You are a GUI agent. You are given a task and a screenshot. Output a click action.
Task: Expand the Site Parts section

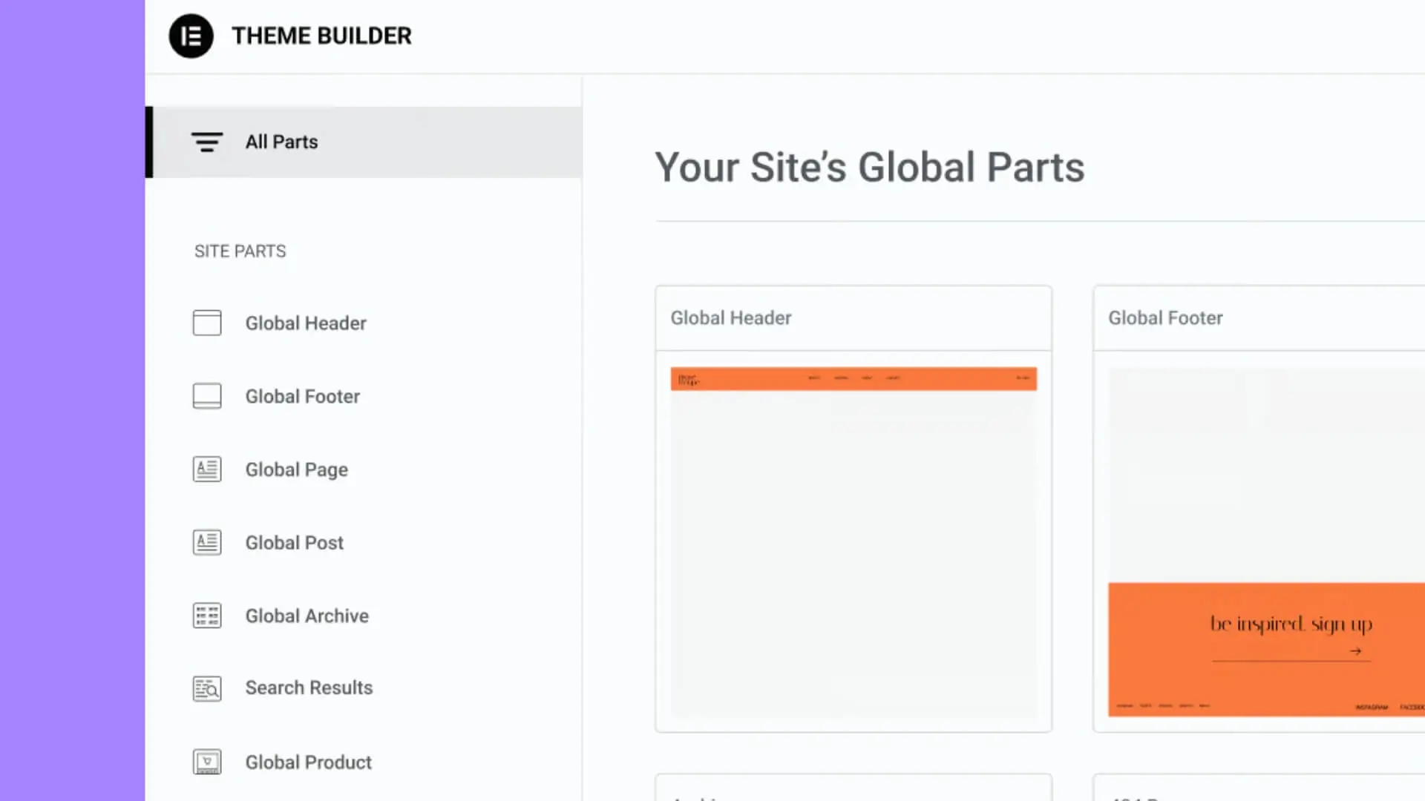tap(240, 251)
